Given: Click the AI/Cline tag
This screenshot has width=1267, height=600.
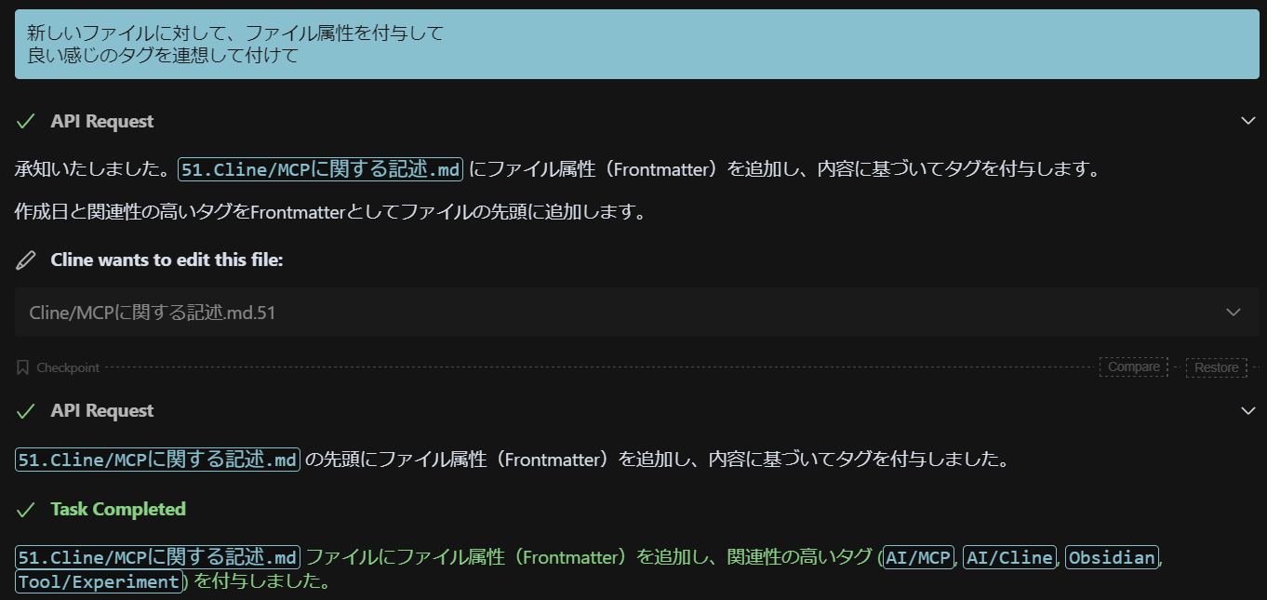Looking at the screenshot, I should point(1009,557).
